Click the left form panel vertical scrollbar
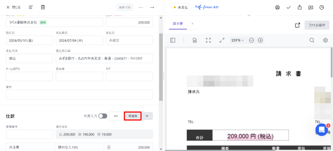The height and width of the screenshot is (151, 333). (161, 67)
